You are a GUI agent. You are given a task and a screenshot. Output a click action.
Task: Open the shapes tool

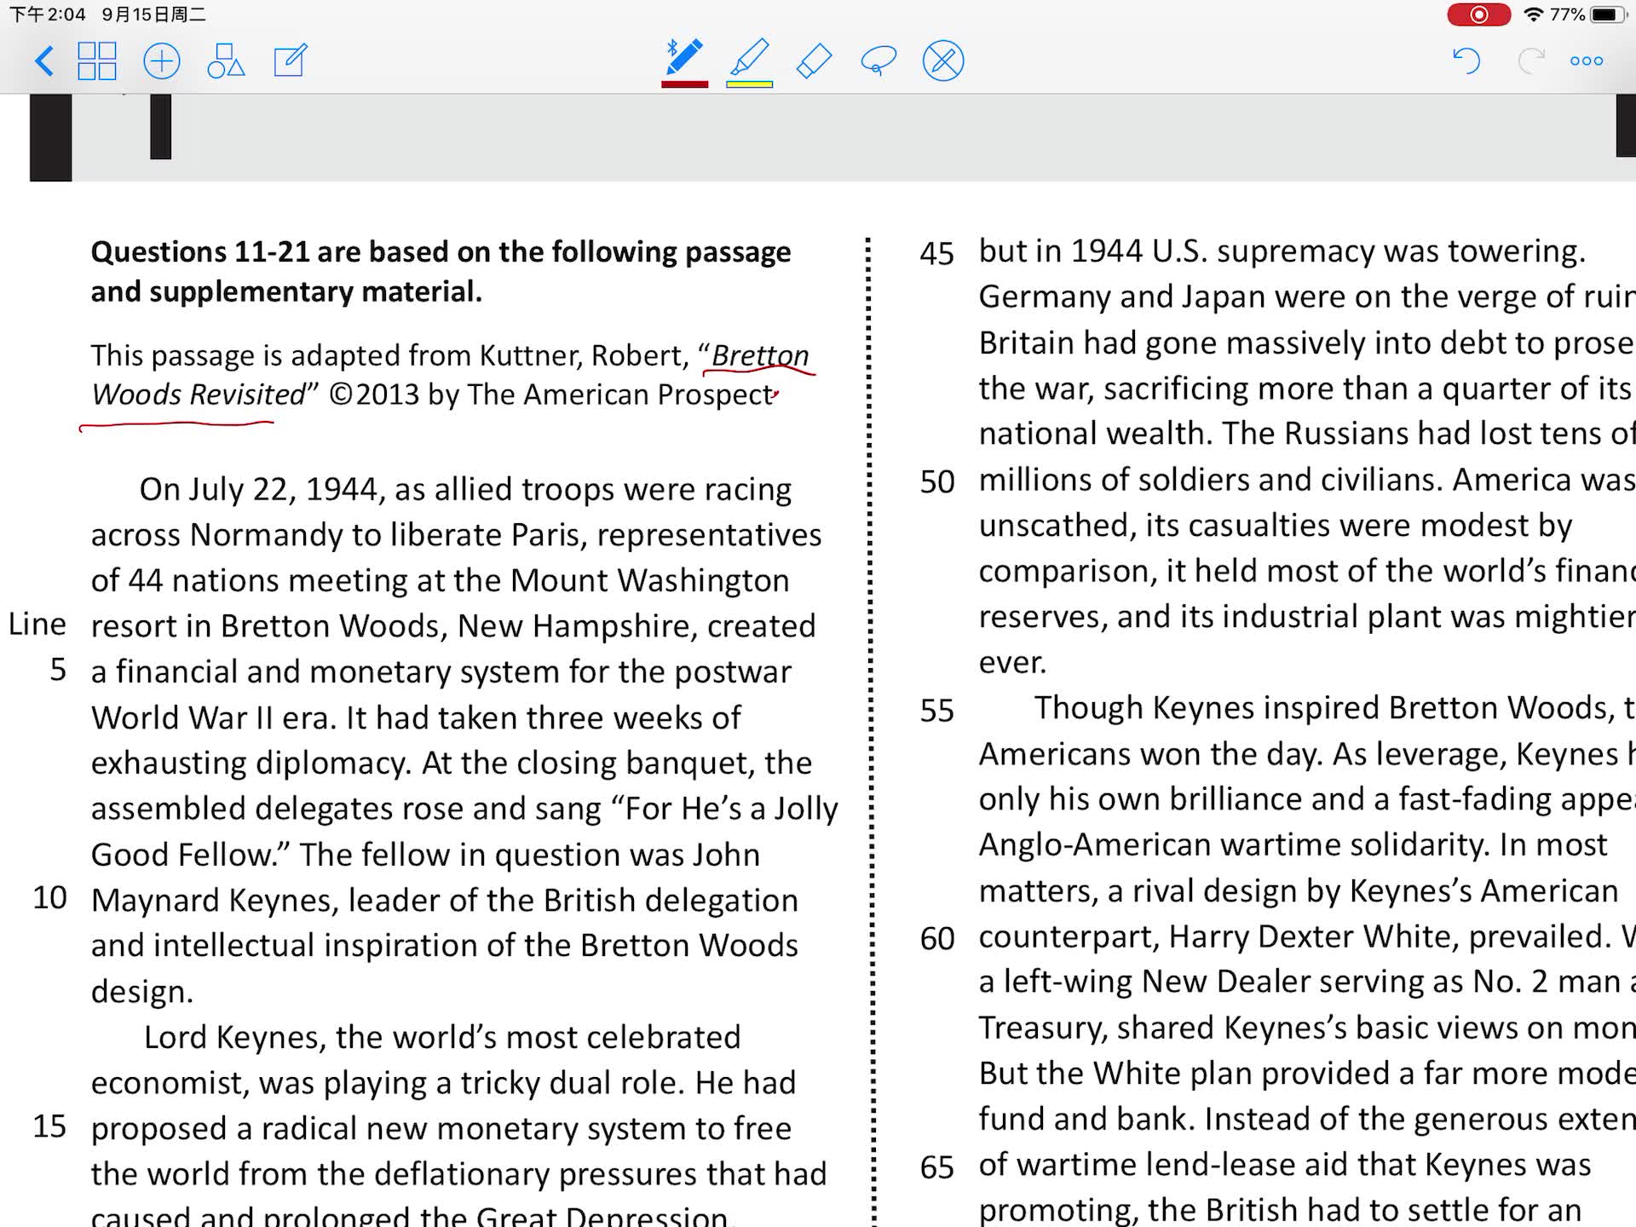click(226, 61)
